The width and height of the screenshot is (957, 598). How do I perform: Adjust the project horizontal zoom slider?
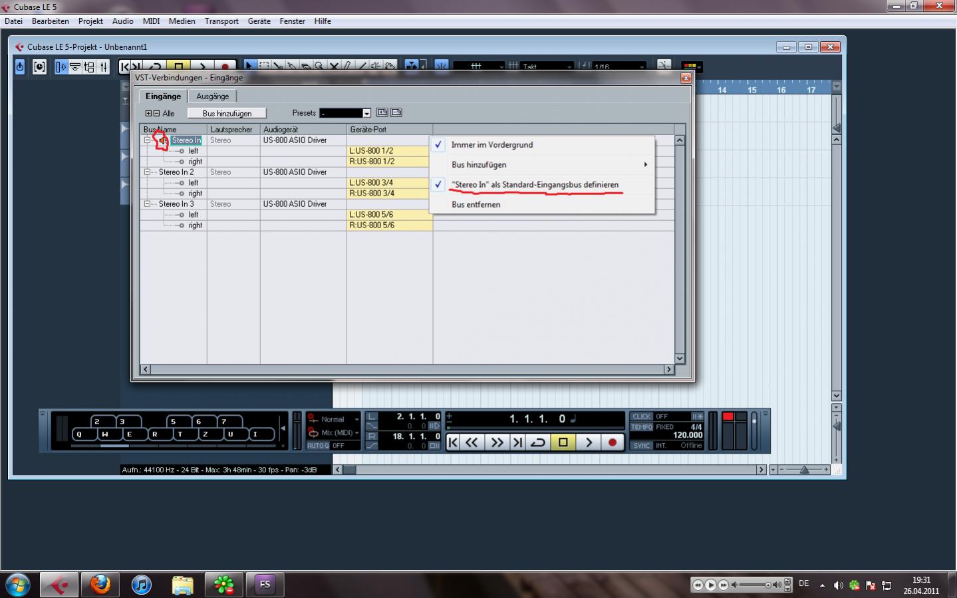point(803,470)
